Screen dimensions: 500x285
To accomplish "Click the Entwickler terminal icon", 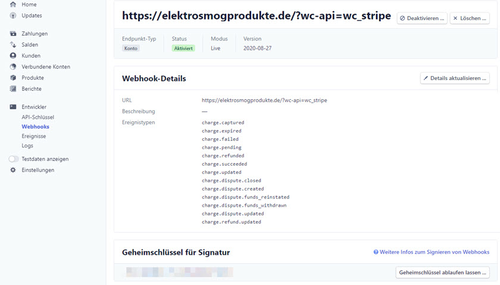I will pyautogui.click(x=12, y=107).
